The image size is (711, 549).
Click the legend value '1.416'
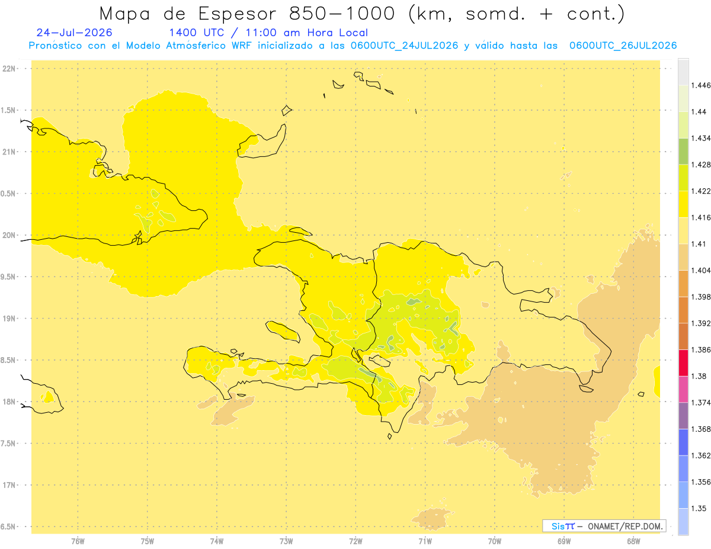pyautogui.click(x=702, y=217)
